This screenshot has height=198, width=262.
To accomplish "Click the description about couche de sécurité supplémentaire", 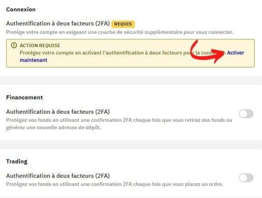I will click(120, 32).
